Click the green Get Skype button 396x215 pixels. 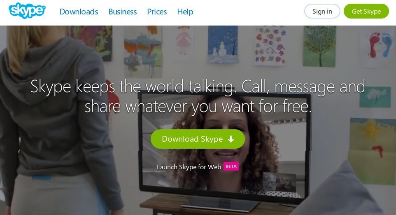pos(366,12)
